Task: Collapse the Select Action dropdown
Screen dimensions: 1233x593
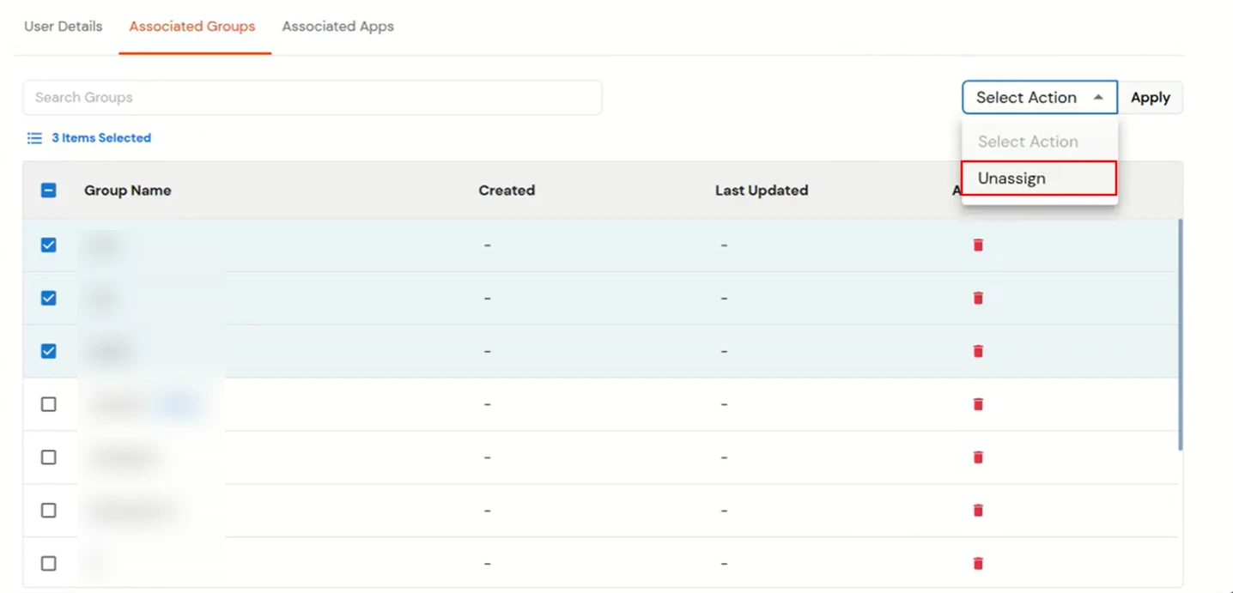Action: (x=1040, y=98)
